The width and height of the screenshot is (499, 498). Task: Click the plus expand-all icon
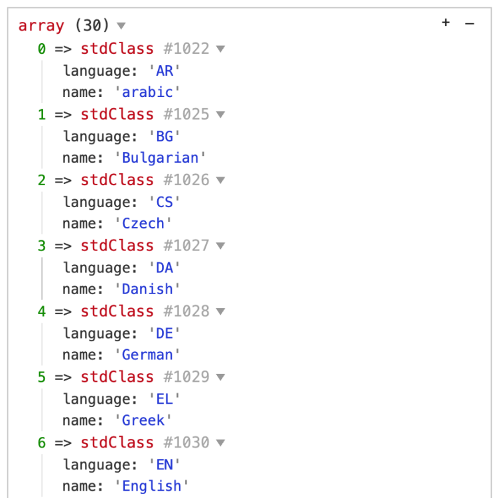(x=446, y=23)
